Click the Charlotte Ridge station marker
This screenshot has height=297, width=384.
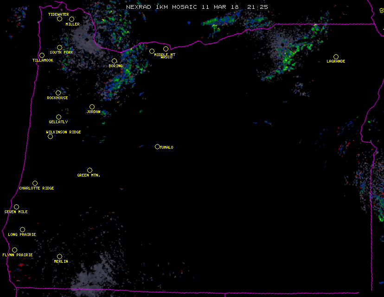point(35,183)
